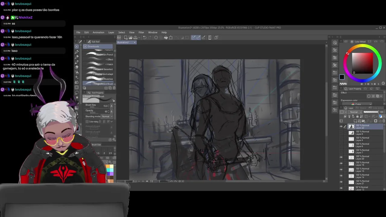Open the Effect options dropdown in Layer Property
The image size is (386, 217).
[381, 96]
